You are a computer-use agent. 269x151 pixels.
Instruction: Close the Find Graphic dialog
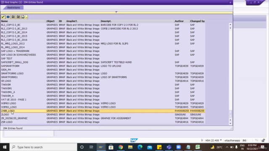(230, 3)
